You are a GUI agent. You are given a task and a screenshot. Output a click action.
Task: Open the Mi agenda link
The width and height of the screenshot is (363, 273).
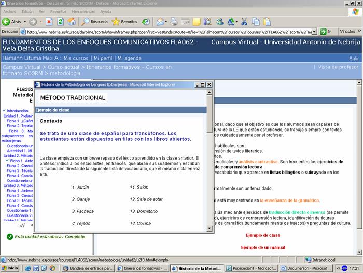(129, 58)
